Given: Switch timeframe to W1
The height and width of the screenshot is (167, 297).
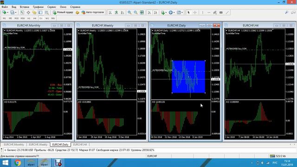Looking at the screenshot, I should (47, 19).
